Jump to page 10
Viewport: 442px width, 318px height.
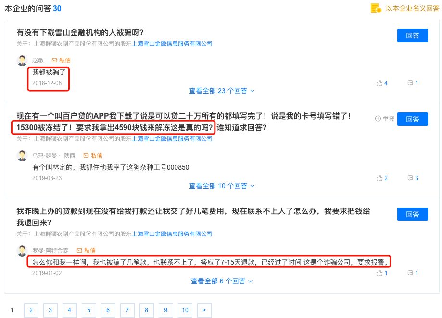185,310
